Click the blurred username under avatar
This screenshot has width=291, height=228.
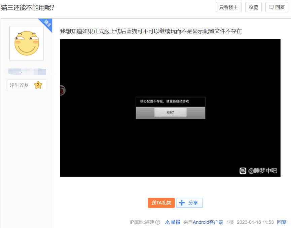[x=27, y=72]
